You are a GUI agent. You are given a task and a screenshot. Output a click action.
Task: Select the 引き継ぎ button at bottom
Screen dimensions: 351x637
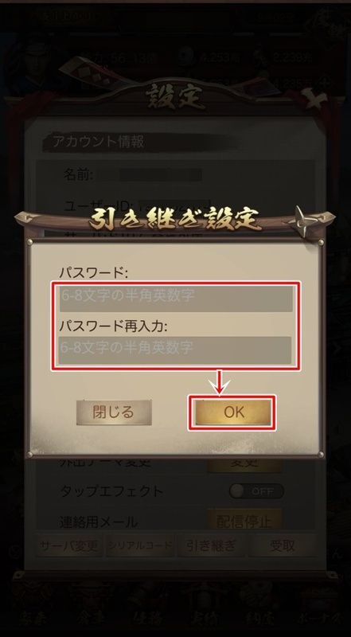click(211, 545)
